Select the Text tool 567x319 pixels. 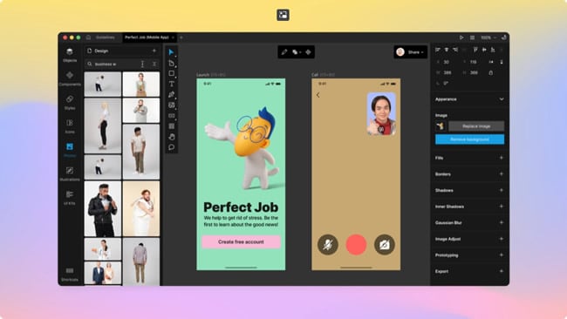[x=171, y=84]
